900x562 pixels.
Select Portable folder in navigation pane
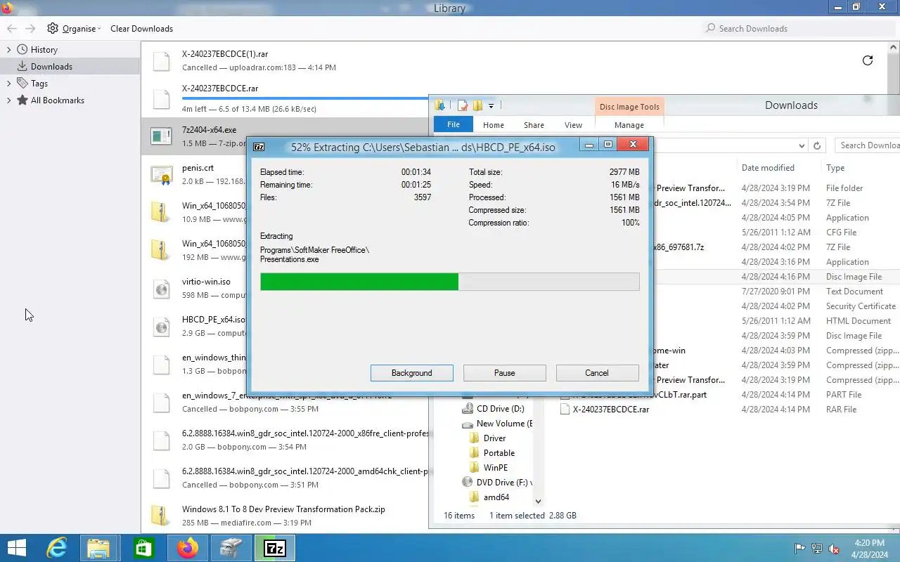click(499, 453)
